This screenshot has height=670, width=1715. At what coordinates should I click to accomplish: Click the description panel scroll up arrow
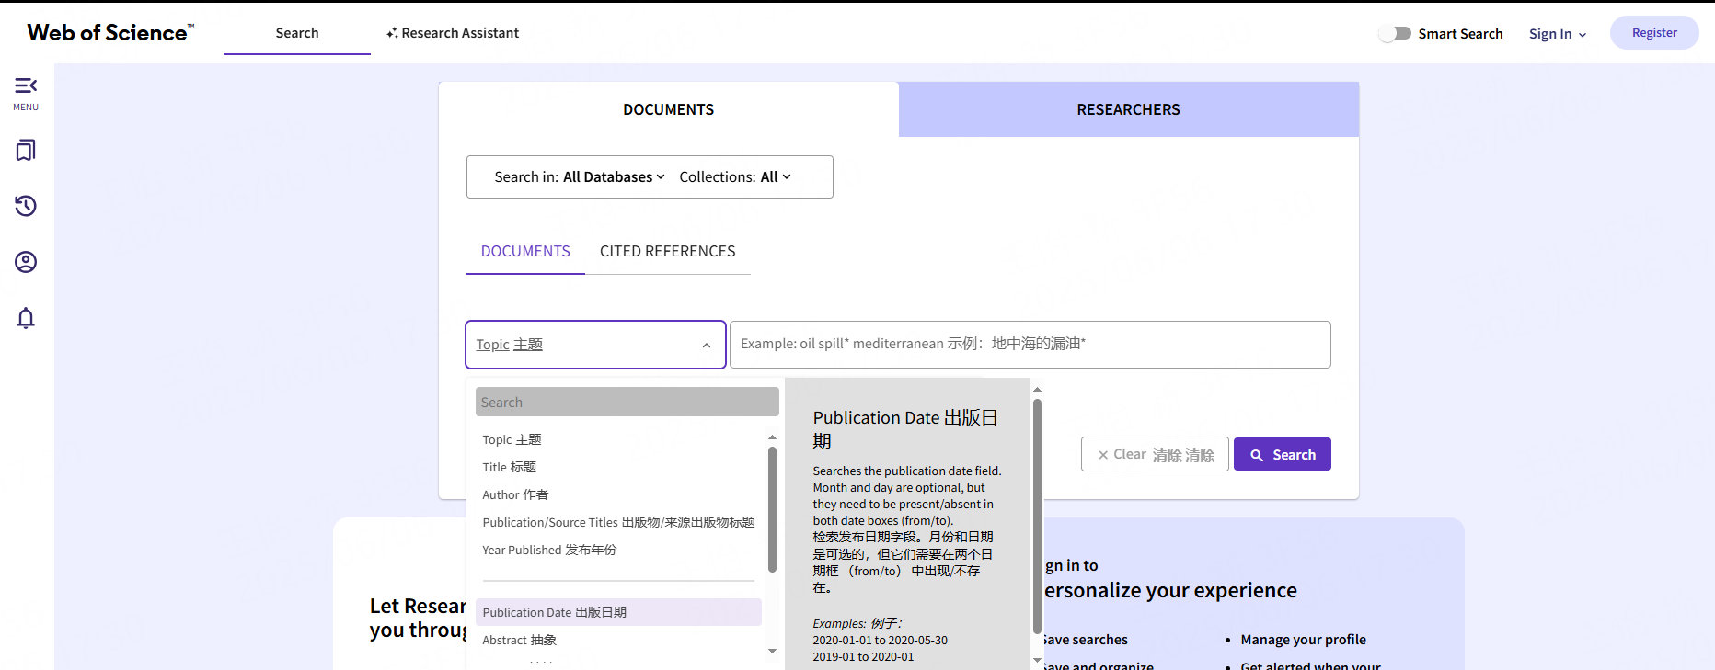(x=1037, y=390)
